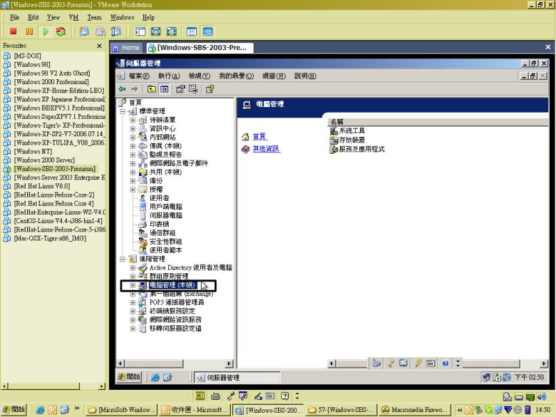
Task: Click the MMC properties toolbar icon
Action: click(181, 89)
